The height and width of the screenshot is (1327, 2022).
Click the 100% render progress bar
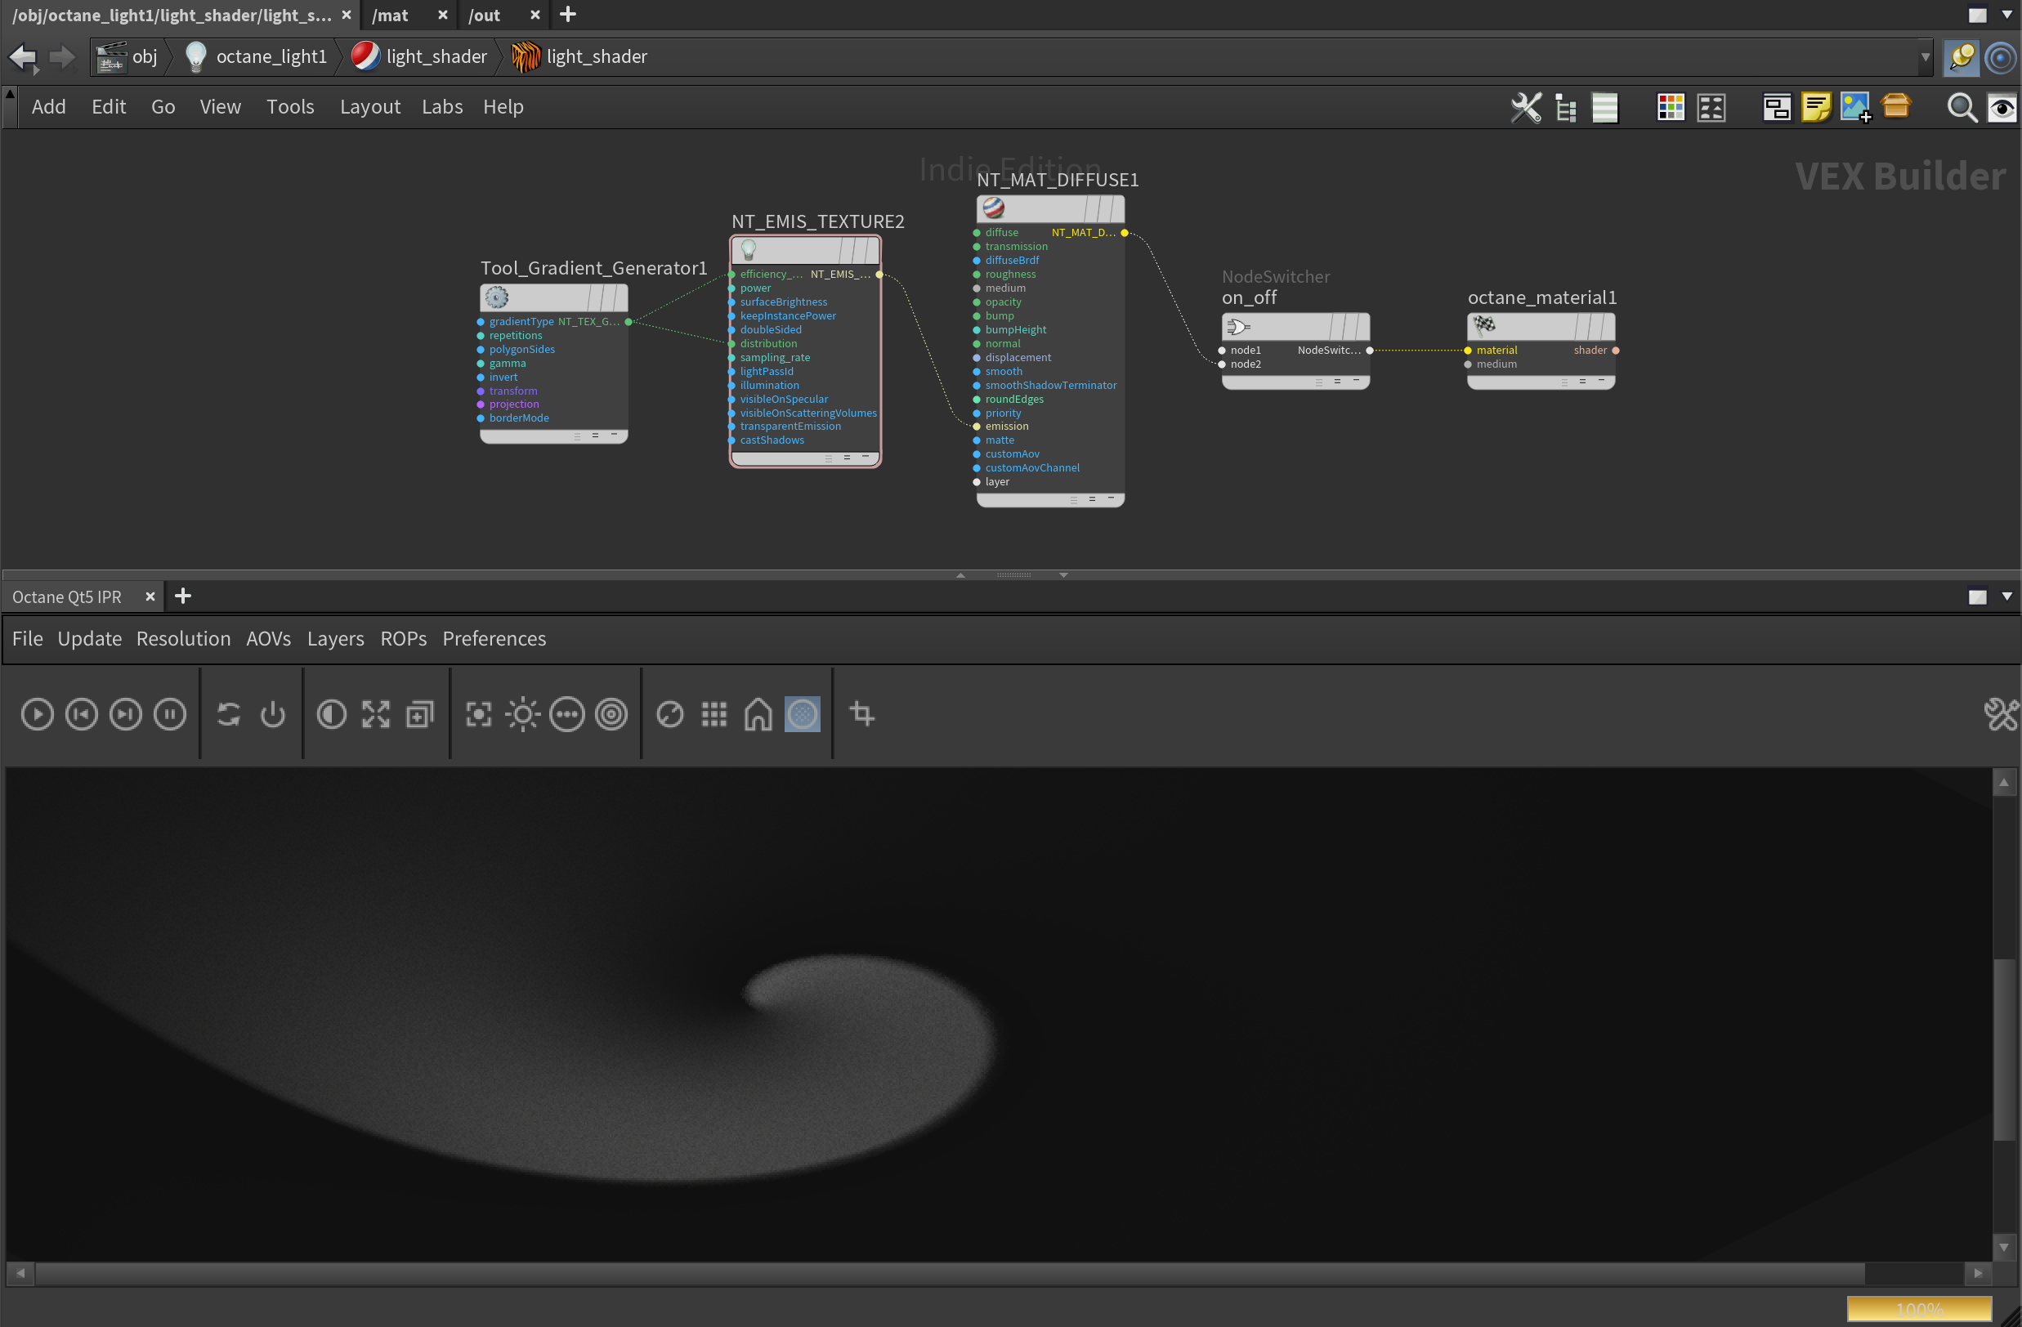click(1919, 1309)
